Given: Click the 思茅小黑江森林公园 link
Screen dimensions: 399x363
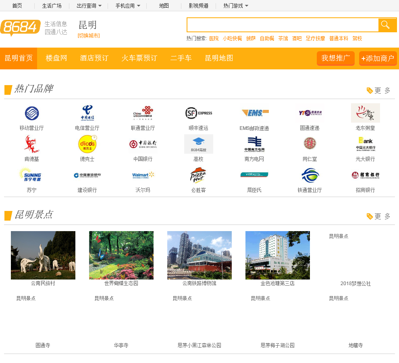Looking at the screenshot, I should [199, 345].
